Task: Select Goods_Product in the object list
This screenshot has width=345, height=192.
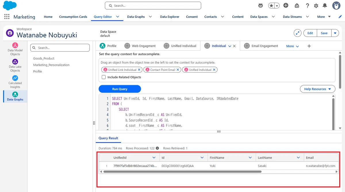Action: 44,58
